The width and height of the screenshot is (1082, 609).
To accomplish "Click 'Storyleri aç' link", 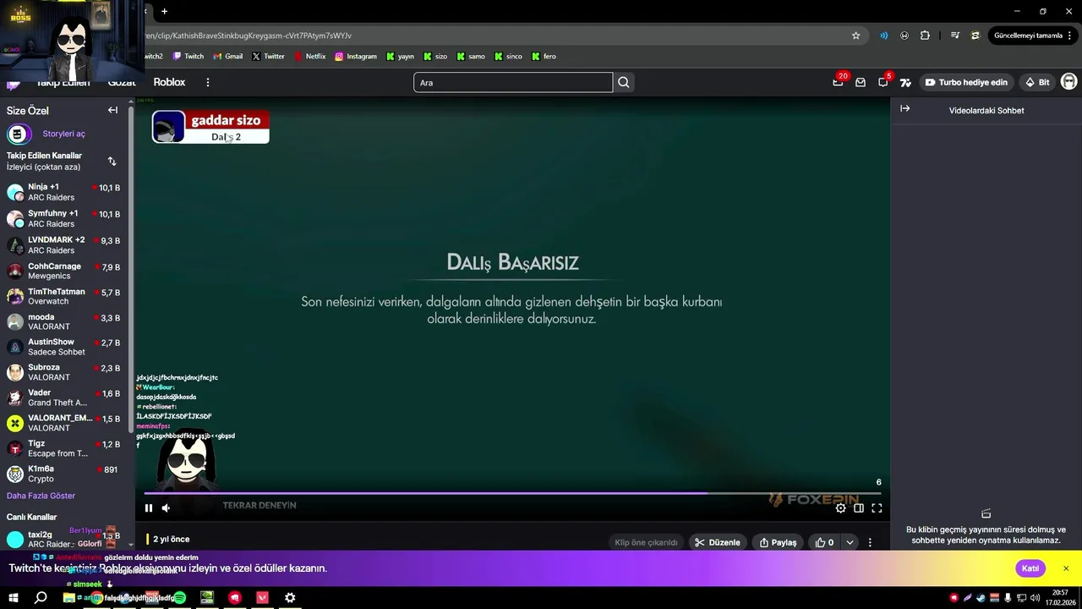I will pos(64,134).
